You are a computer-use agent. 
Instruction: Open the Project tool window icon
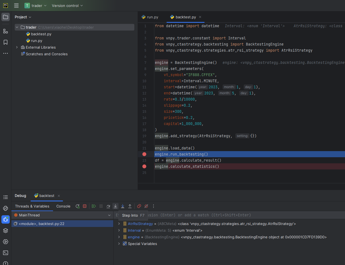6,17
